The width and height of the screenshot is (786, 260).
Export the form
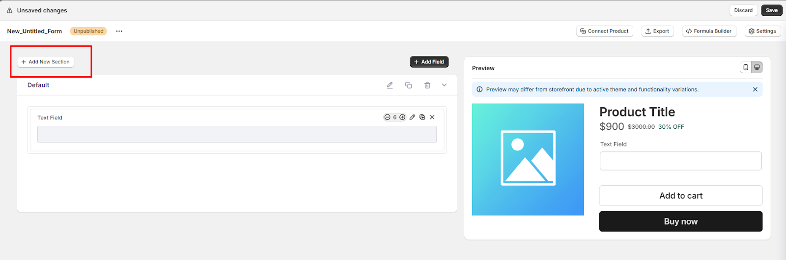(x=657, y=31)
